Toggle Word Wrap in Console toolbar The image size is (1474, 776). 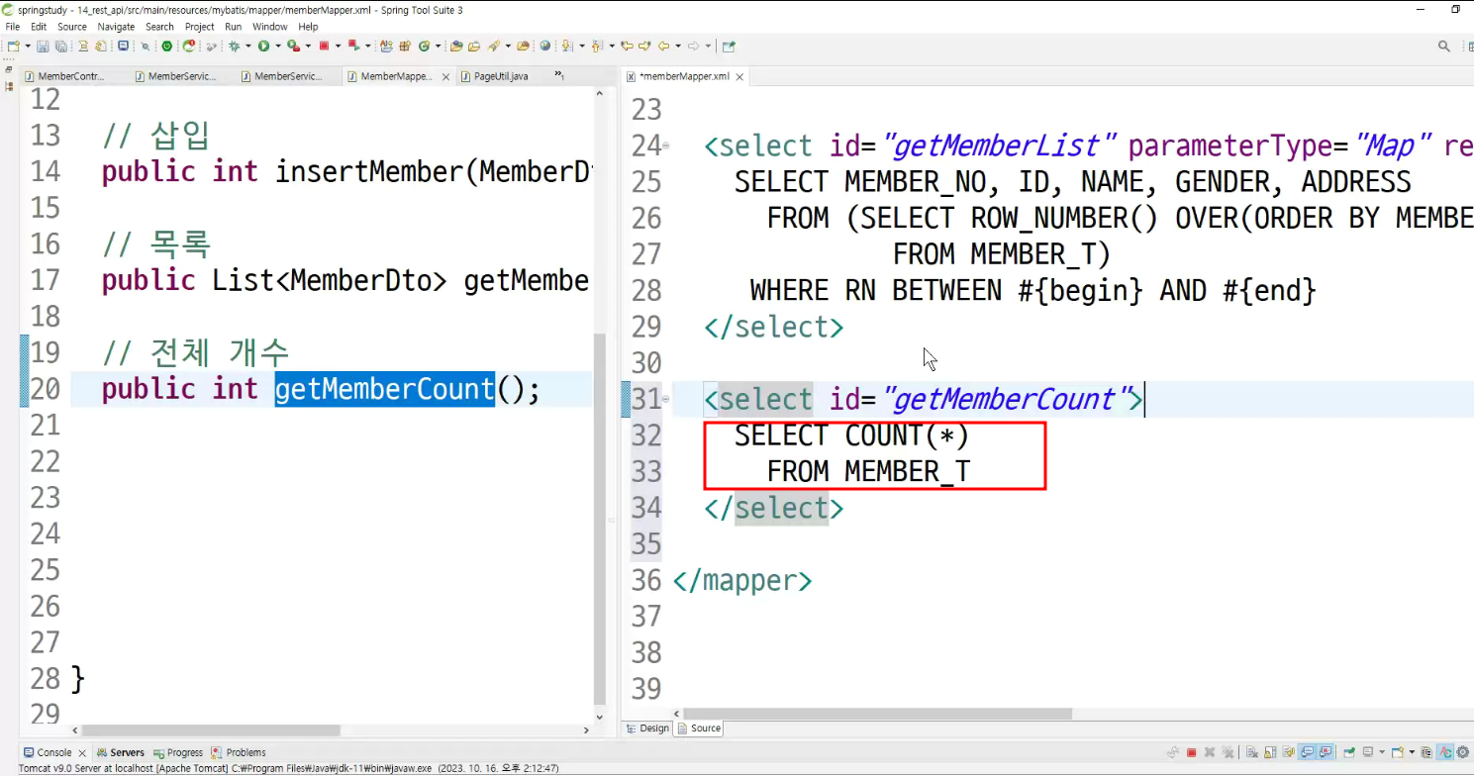[1288, 752]
